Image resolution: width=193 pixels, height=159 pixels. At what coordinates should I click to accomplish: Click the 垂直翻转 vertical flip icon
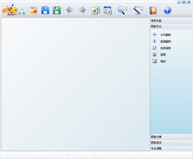(154, 41)
